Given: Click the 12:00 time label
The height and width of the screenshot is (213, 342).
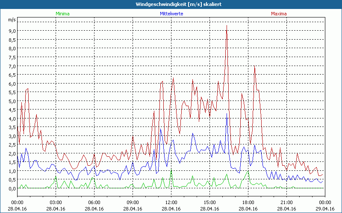Looking at the screenshot, I should click(x=171, y=203).
